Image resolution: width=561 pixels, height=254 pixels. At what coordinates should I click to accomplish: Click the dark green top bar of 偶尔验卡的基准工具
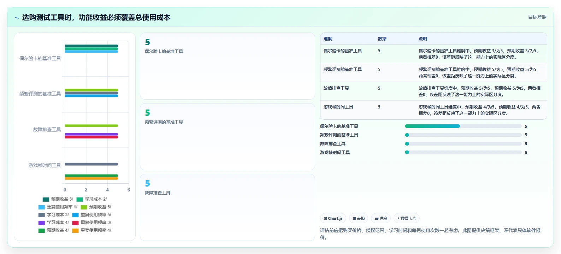tap(91, 46)
